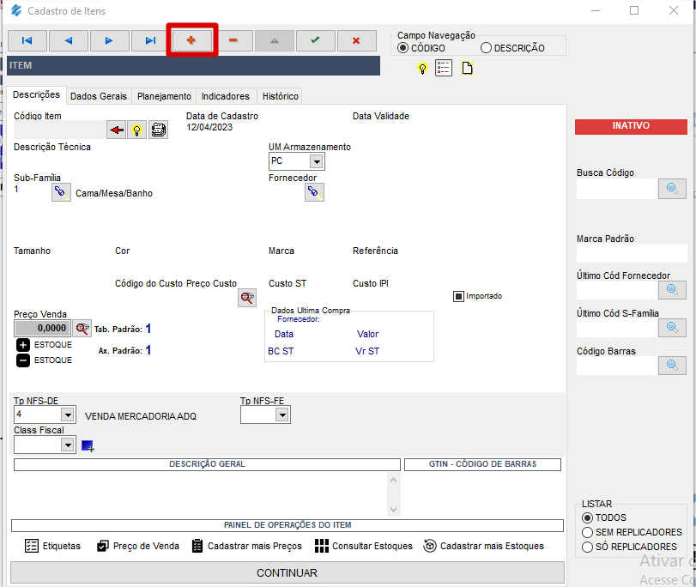Expand Tp NFS-FE dropdown
The height and width of the screenshot is (587, 696).
pos(282,415)
